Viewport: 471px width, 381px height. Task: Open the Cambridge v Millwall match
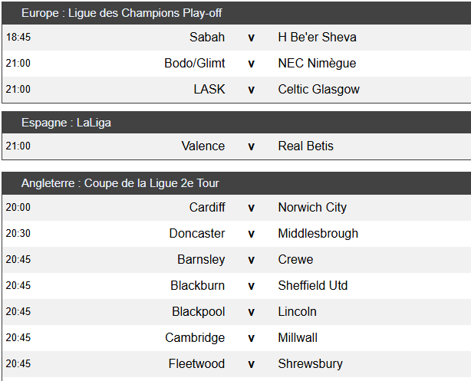coord(236,338)
